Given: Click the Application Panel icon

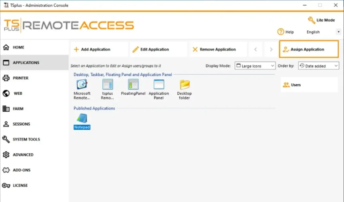Looking at the screenshot, I should coord(159,84).
